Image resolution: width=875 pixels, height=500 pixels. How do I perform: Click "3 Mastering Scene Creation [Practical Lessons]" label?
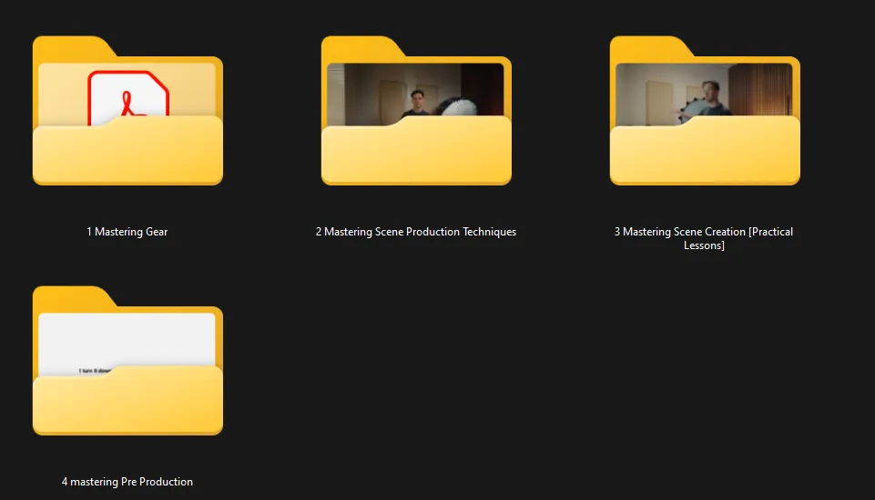click(x=704, y=238)
